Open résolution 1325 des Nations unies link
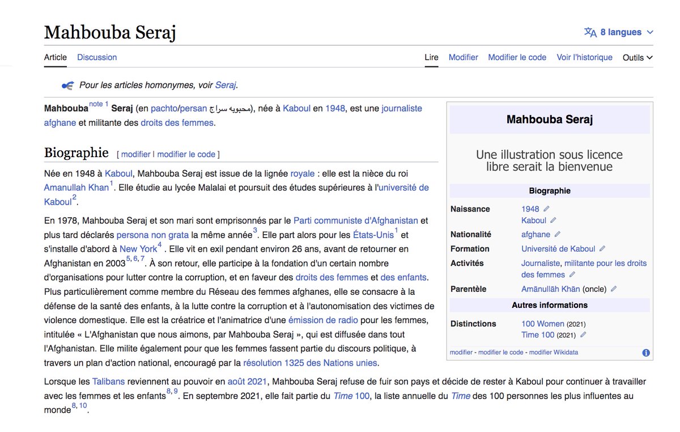This screenshot has height=432, width=680. pos(311,363)
